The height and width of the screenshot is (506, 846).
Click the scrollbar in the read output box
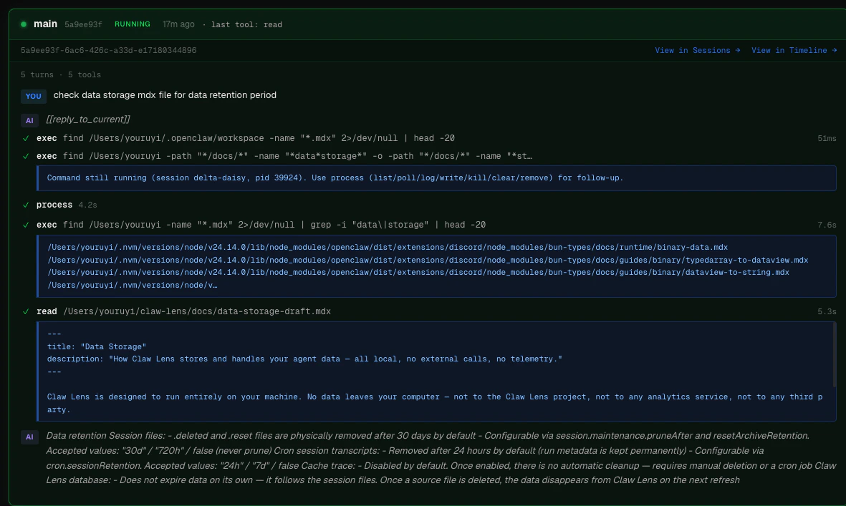pyautogui.click(x=834, y=354)
